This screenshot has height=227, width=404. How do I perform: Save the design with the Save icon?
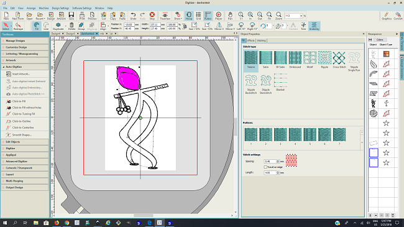point(71,16)
